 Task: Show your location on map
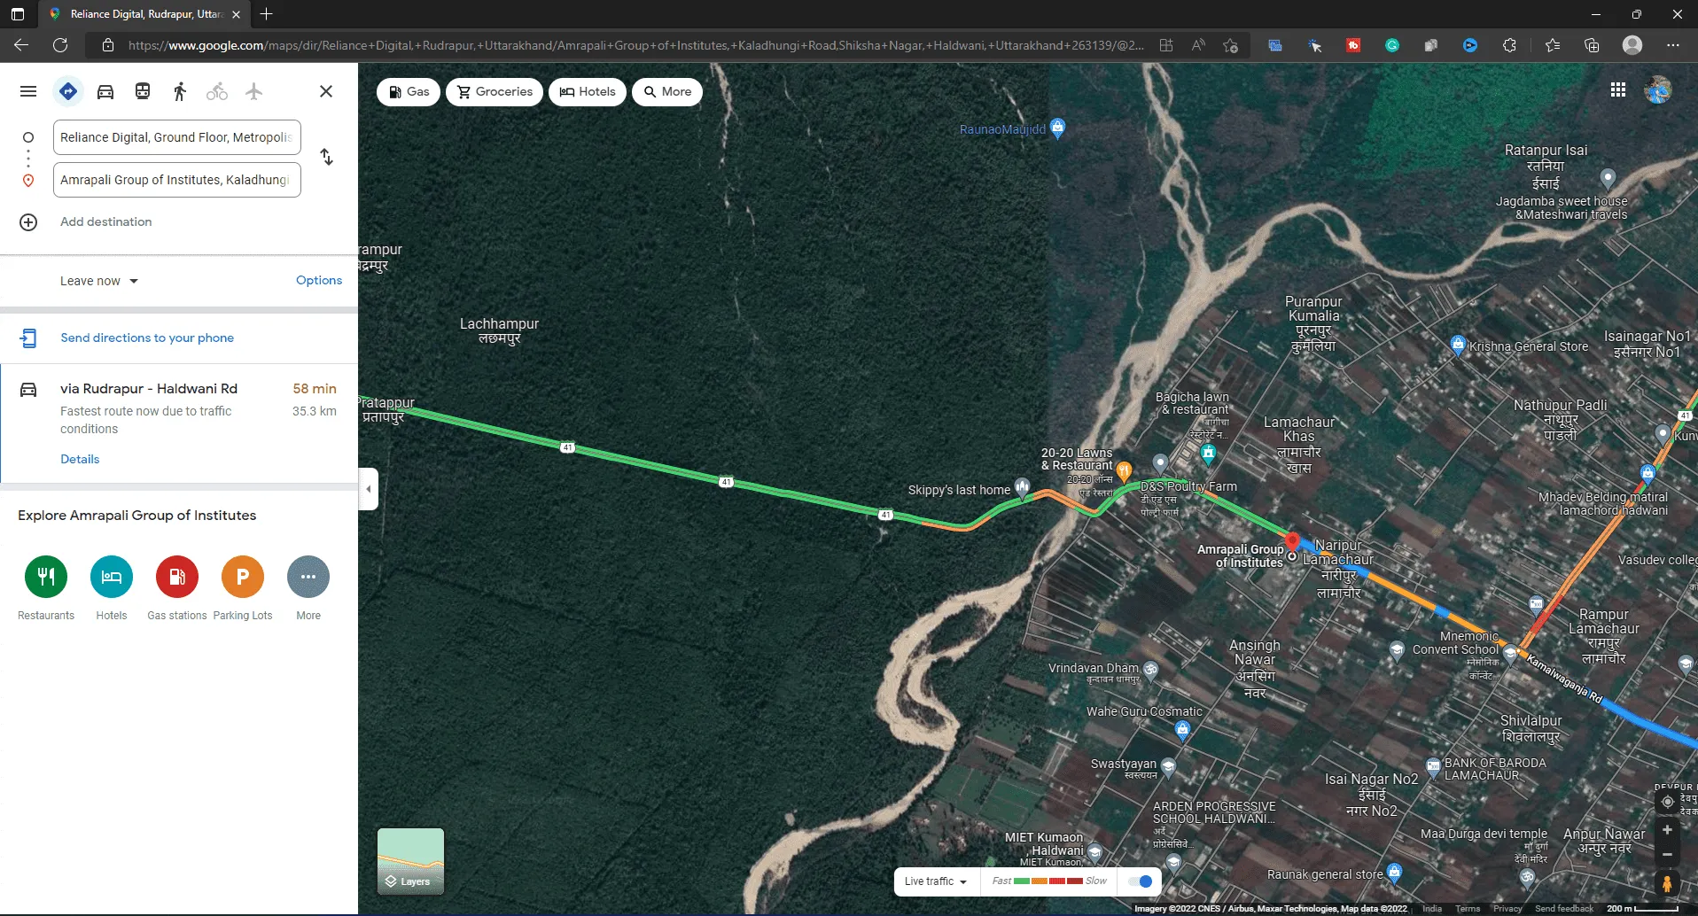click(1667, 802)
